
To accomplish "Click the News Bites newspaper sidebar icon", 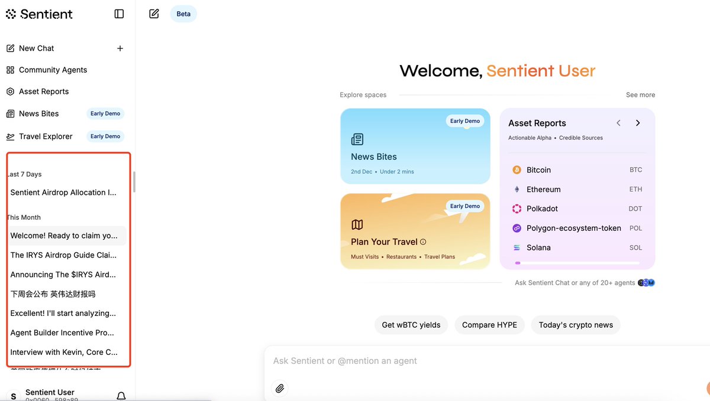I will (x=10, y=113).
